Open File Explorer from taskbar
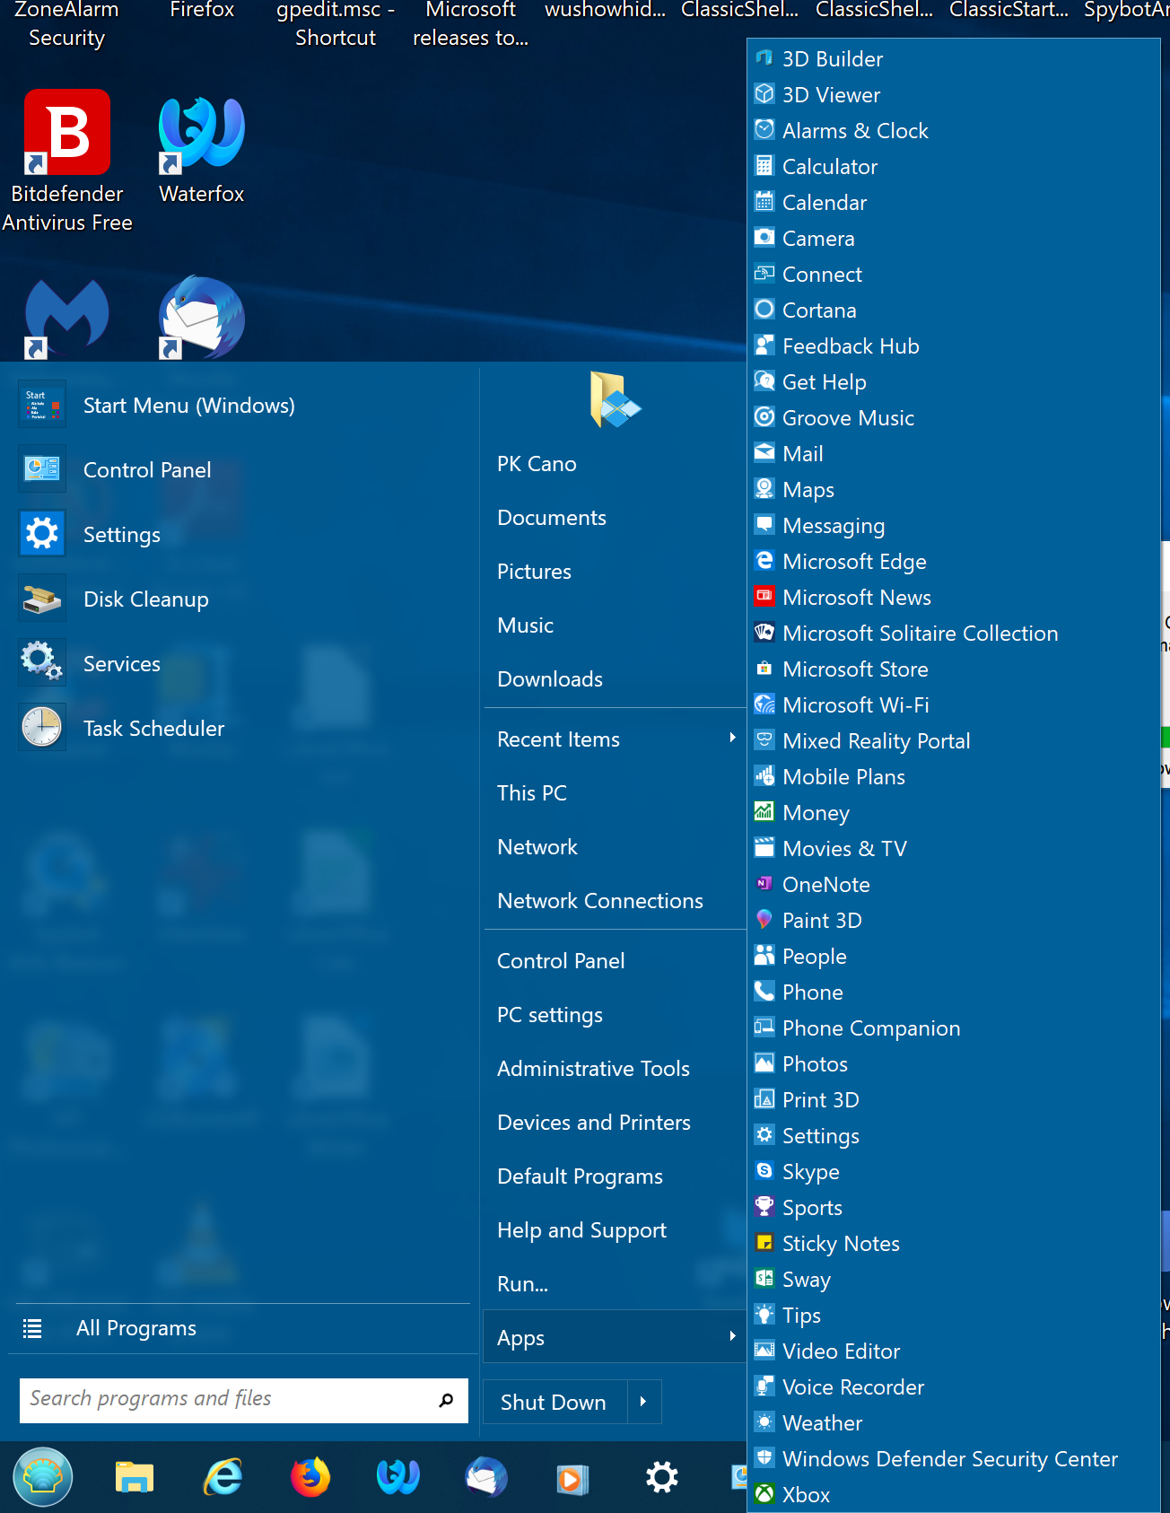 coord(135,1477)
